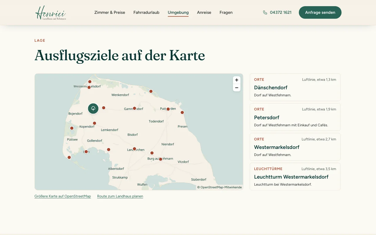Select the Petersdorf destination card
The width and height of the screenshot is (376, 235).
click(x=295, y=117)
